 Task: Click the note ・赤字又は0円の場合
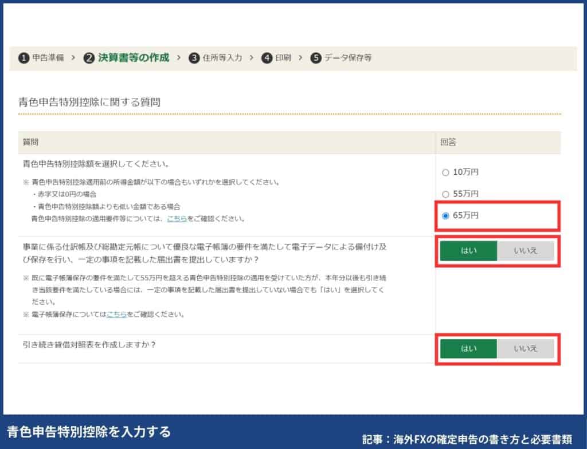click(64, 194)
